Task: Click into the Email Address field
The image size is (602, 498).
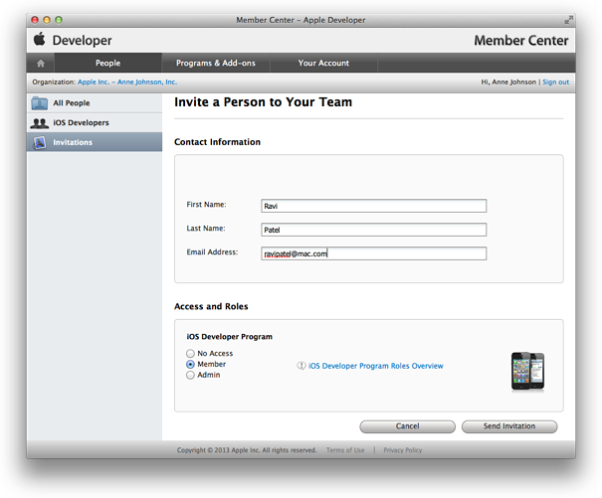Action: click(373, 253)
